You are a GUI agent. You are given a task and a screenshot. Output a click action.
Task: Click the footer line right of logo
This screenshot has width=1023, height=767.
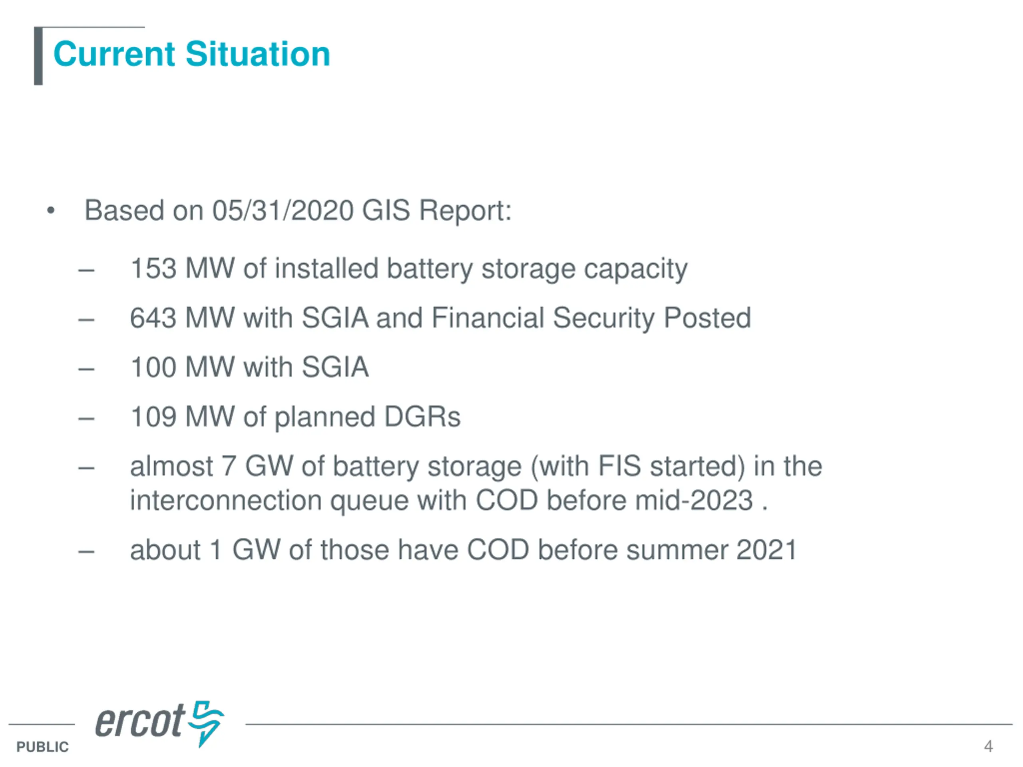[629, 725]
